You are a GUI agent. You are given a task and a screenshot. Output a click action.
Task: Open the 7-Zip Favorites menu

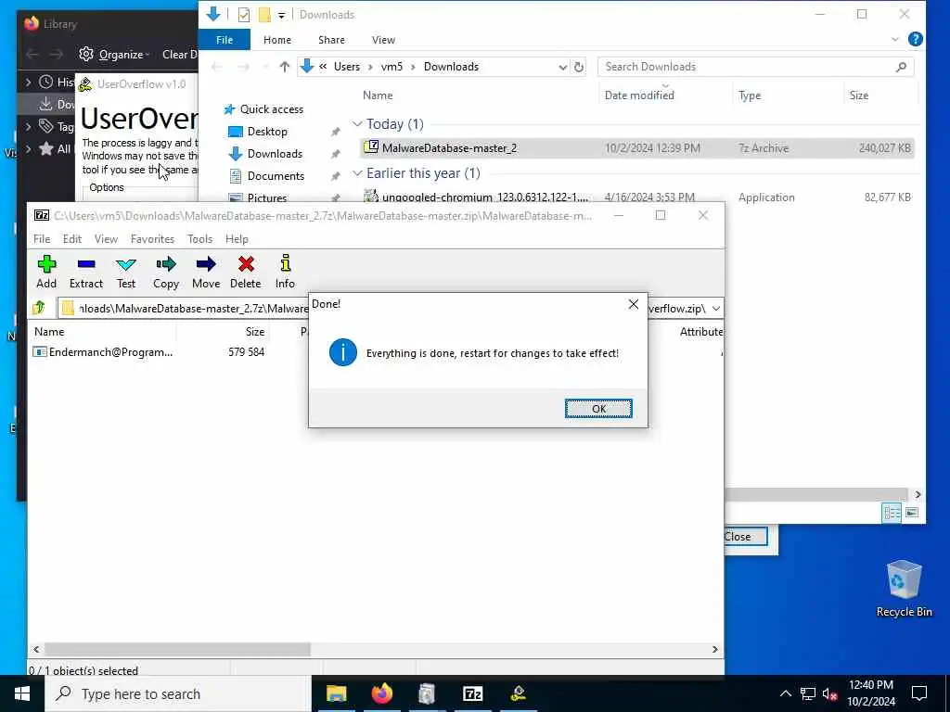pyautogui.click(x=152, y=239)
